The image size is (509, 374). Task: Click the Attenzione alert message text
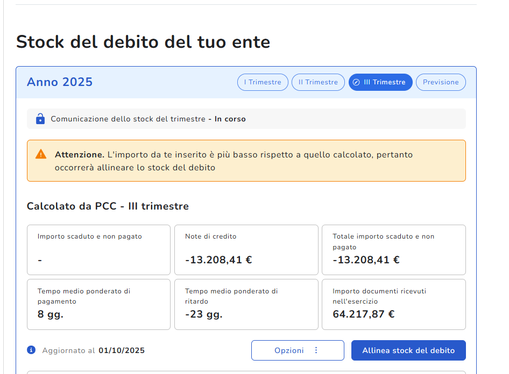coord(234,161)
